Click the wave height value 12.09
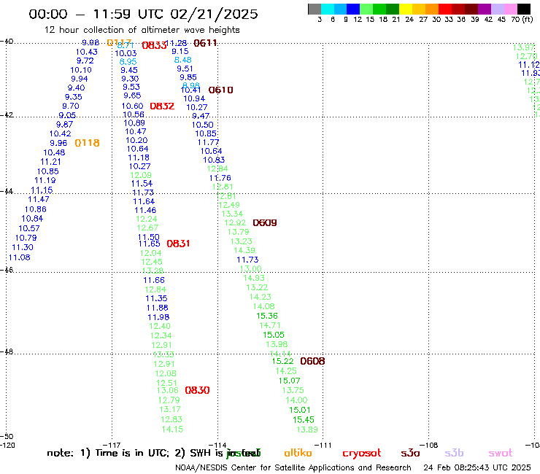 (141, 175)
